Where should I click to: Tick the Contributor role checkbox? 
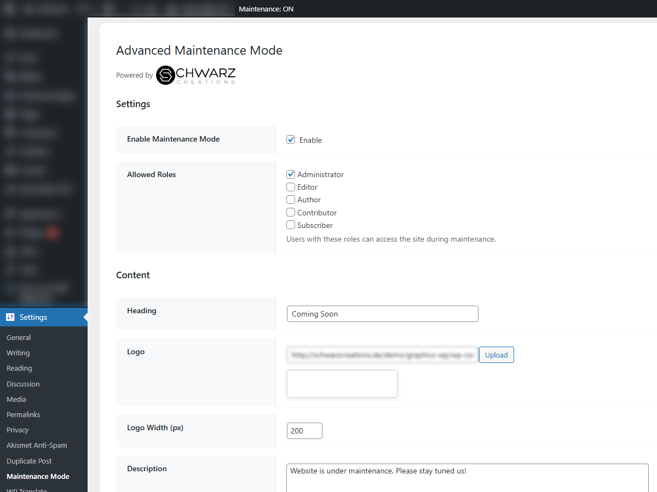coord(291,212)
